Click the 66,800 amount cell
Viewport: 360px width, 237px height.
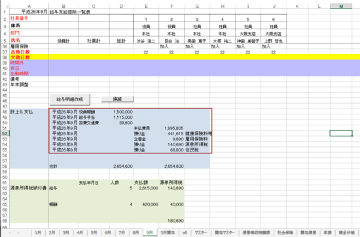(171, 150)
